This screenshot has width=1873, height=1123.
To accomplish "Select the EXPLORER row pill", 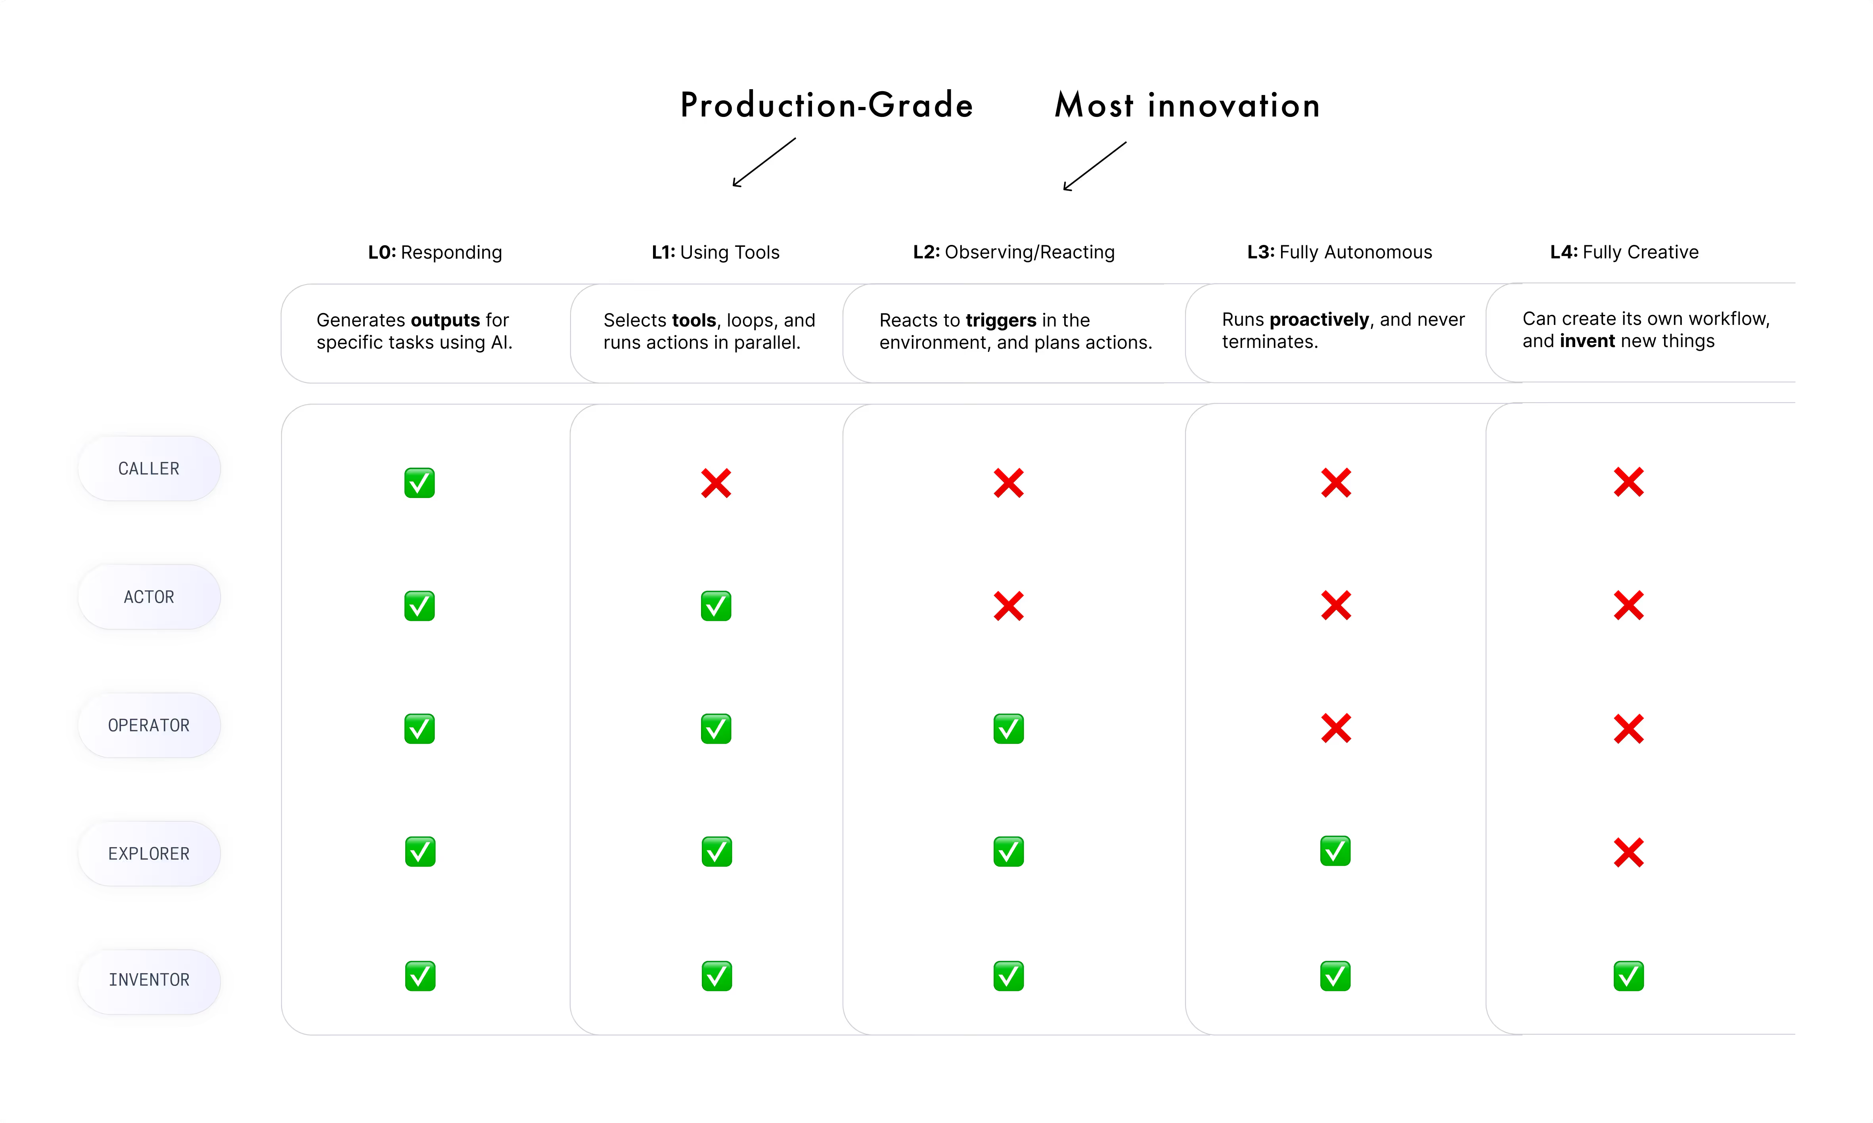I will click(x=149, y=854).
